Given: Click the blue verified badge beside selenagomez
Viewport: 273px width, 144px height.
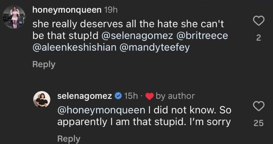Looking at the screenshot, I should click(x=118, y=96).
